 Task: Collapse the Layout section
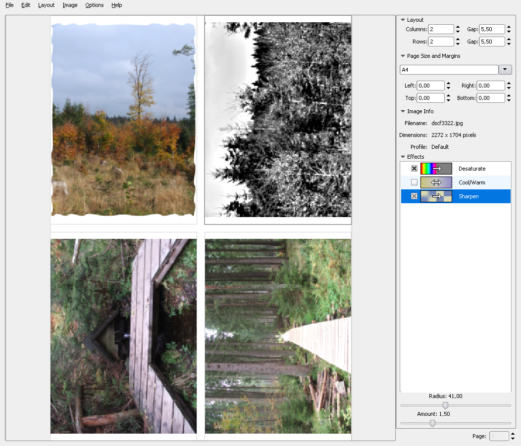pyautogui.click(x=403, y=20)
